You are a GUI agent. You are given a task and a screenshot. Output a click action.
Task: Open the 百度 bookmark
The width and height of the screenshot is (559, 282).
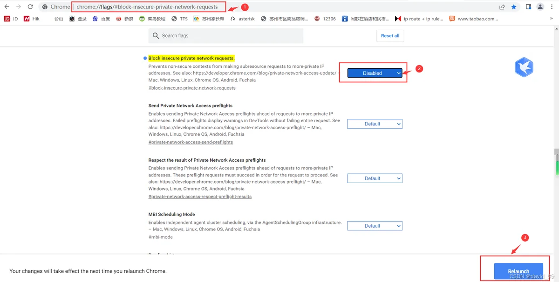(x=101, y=19)
